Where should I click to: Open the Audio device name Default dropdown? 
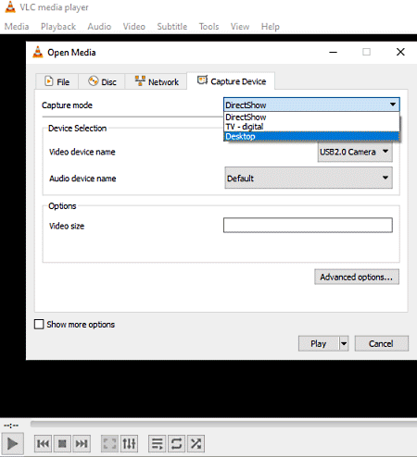click(309, 178)
